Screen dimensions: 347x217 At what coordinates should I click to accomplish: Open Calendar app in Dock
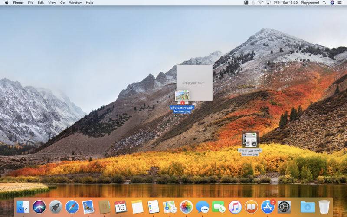(121, 207)
